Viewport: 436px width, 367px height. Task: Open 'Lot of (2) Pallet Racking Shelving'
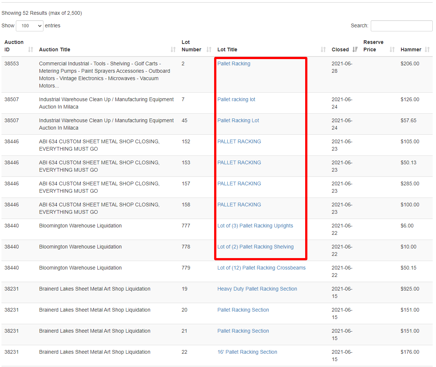(x=255, y=246)
